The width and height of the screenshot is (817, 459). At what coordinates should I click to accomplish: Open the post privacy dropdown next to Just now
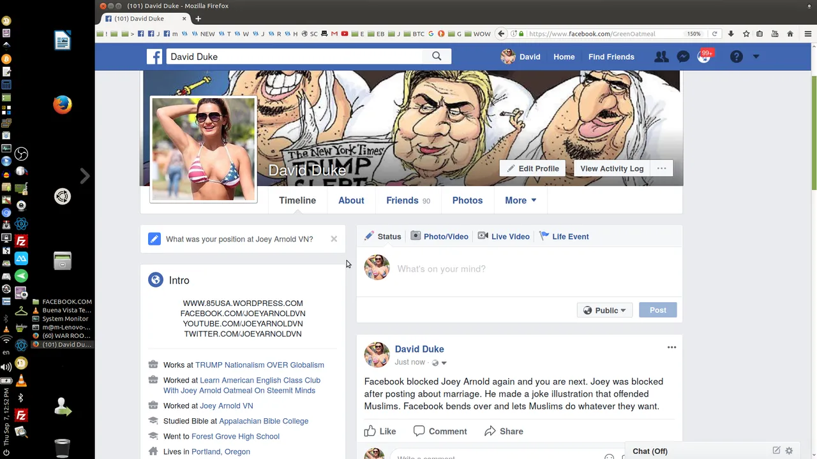(439, 363)
